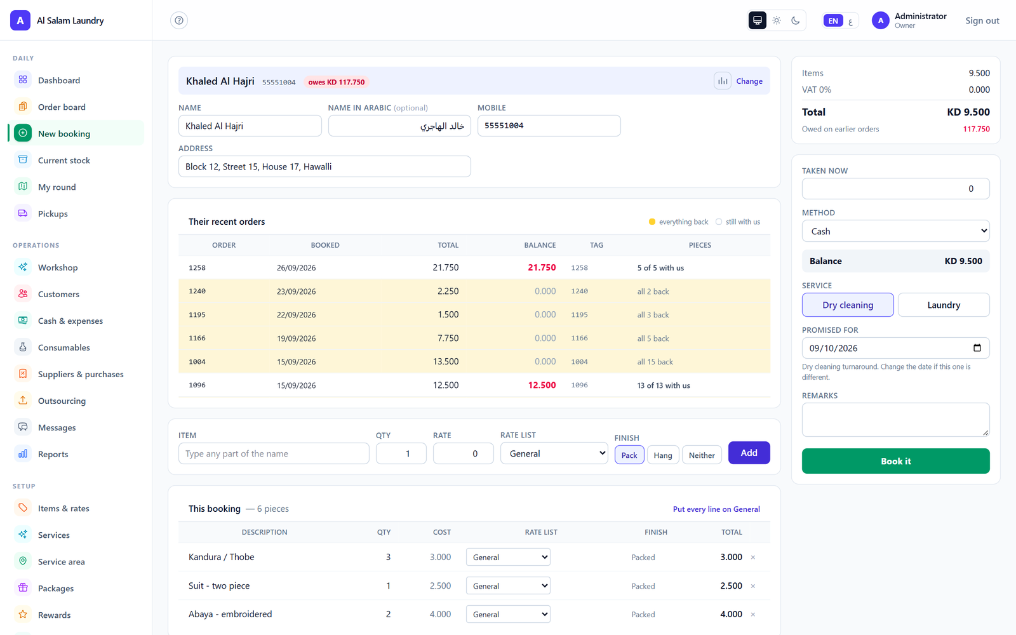This screenshot has height=635, width=1016.
Task: Click Change customer link
Action: click(x=749, y=81)
